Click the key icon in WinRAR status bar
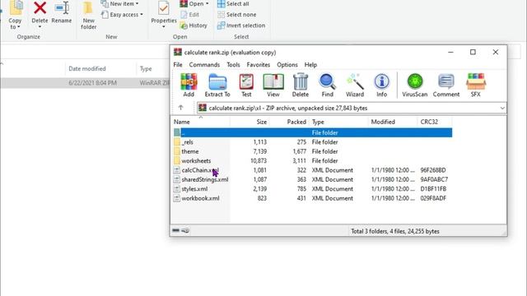 click(185, 230)
